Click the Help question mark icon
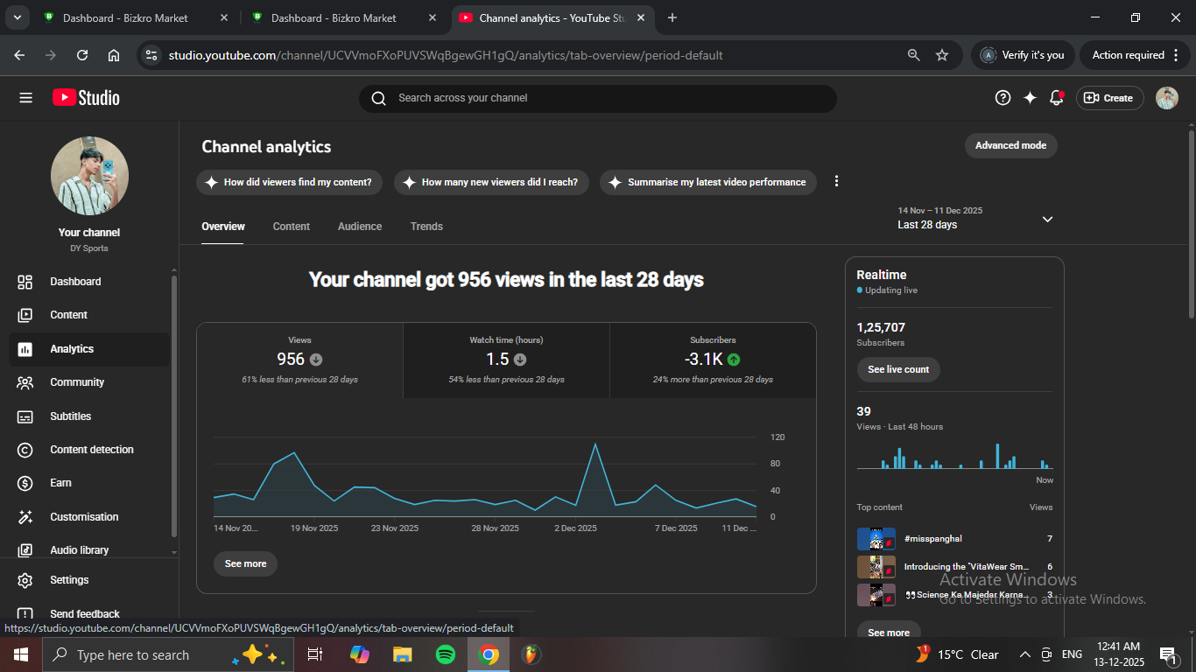Viewport: 1196px width, 672px height. click(1003, 98)
